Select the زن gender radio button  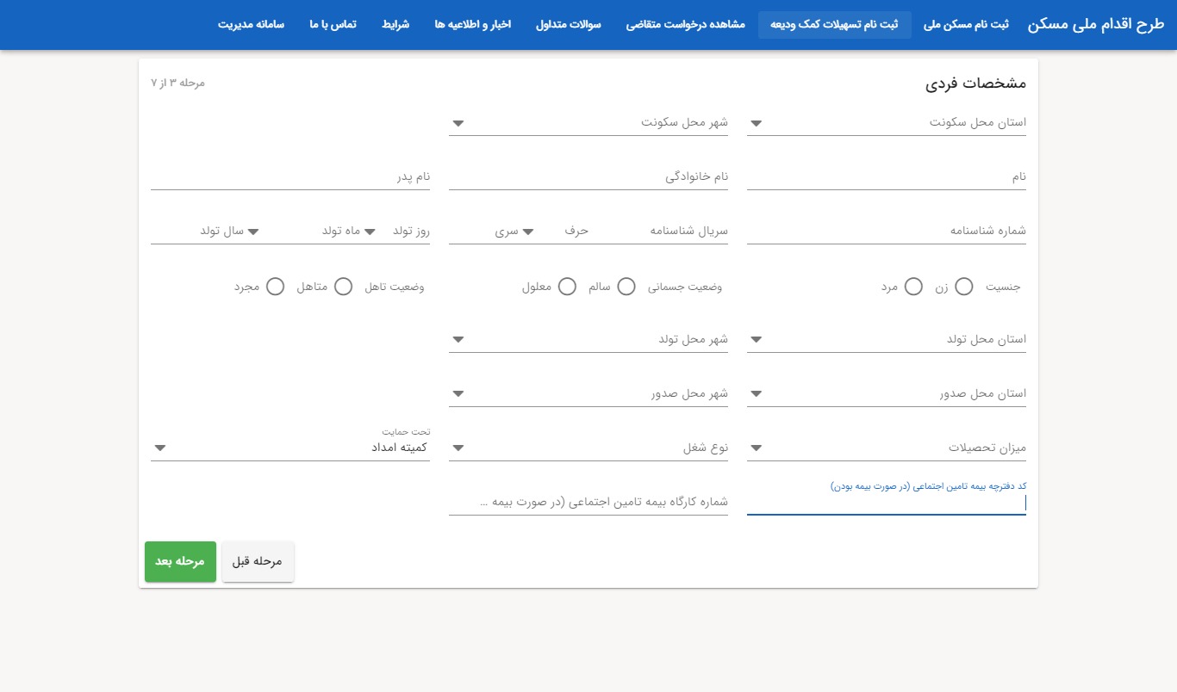(964, 287)
